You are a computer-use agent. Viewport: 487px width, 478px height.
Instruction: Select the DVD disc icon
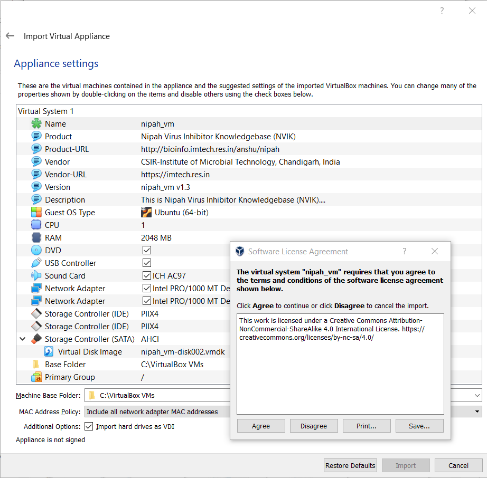(36, 251)
